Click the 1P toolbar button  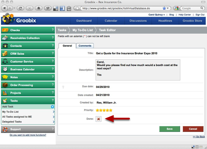click(x=48, y=8)
